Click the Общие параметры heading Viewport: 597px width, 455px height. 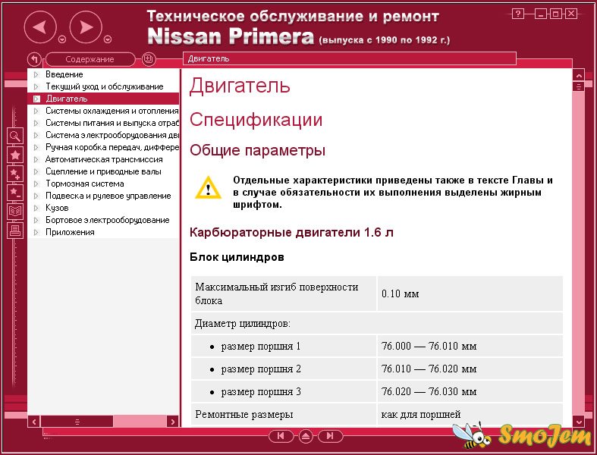[257, 150]
